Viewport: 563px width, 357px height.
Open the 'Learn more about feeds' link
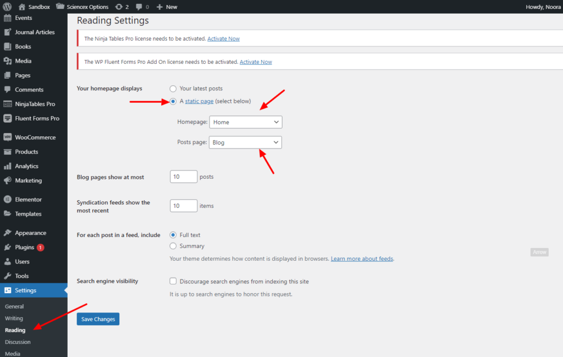tap(362, 259)
